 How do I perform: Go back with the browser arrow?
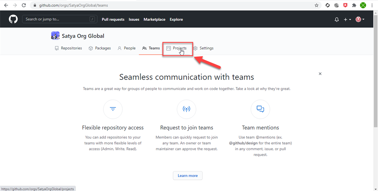[6, 5]
